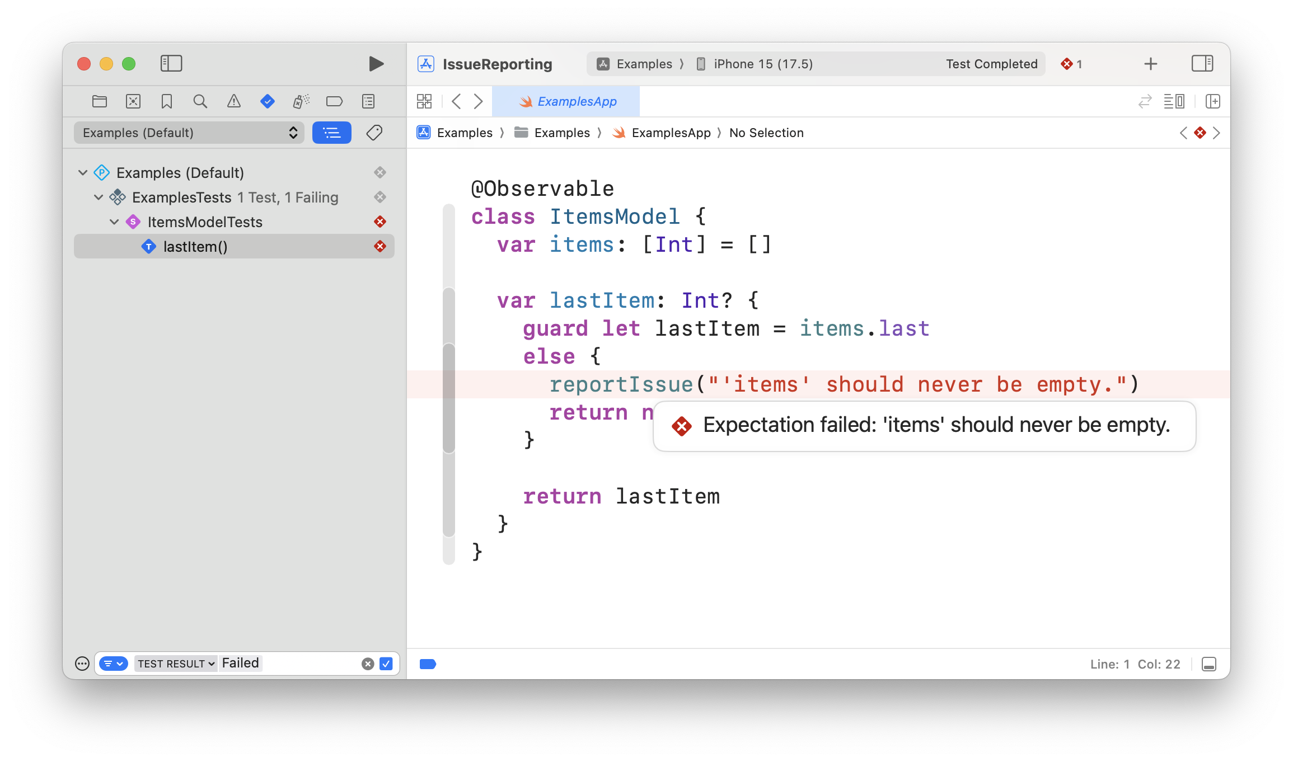Open the Source Control navigator
The width and height of the screenshot is (1293, 762).
click(133, 101)
